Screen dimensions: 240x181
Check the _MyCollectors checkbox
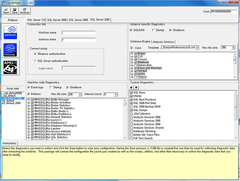[x=131, y=114]
